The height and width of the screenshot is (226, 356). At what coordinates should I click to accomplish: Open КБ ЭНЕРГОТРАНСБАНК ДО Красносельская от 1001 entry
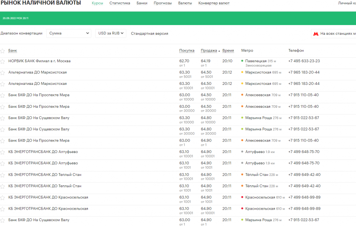tap(48, 197)
